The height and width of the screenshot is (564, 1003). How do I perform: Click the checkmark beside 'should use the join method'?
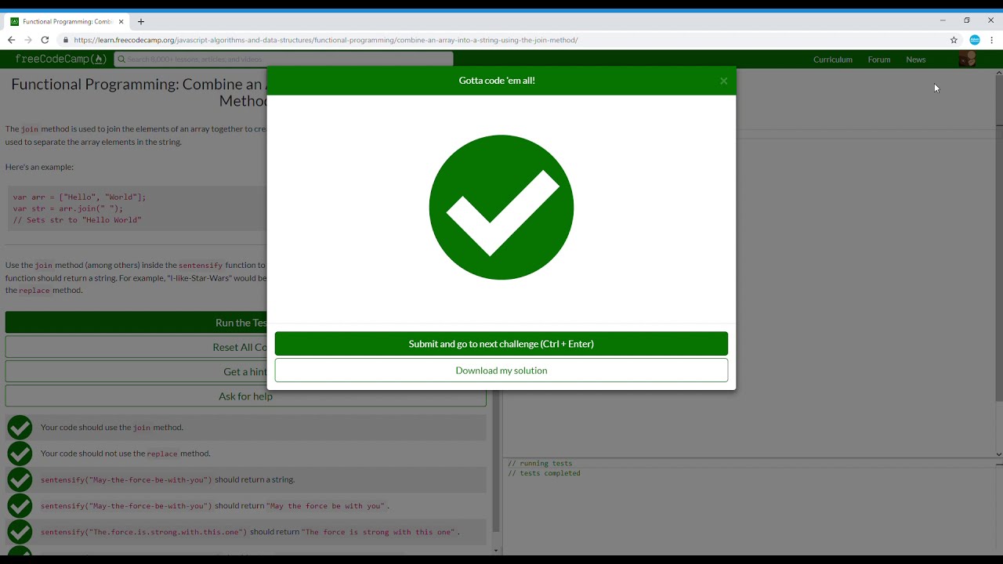click(20, 428)
